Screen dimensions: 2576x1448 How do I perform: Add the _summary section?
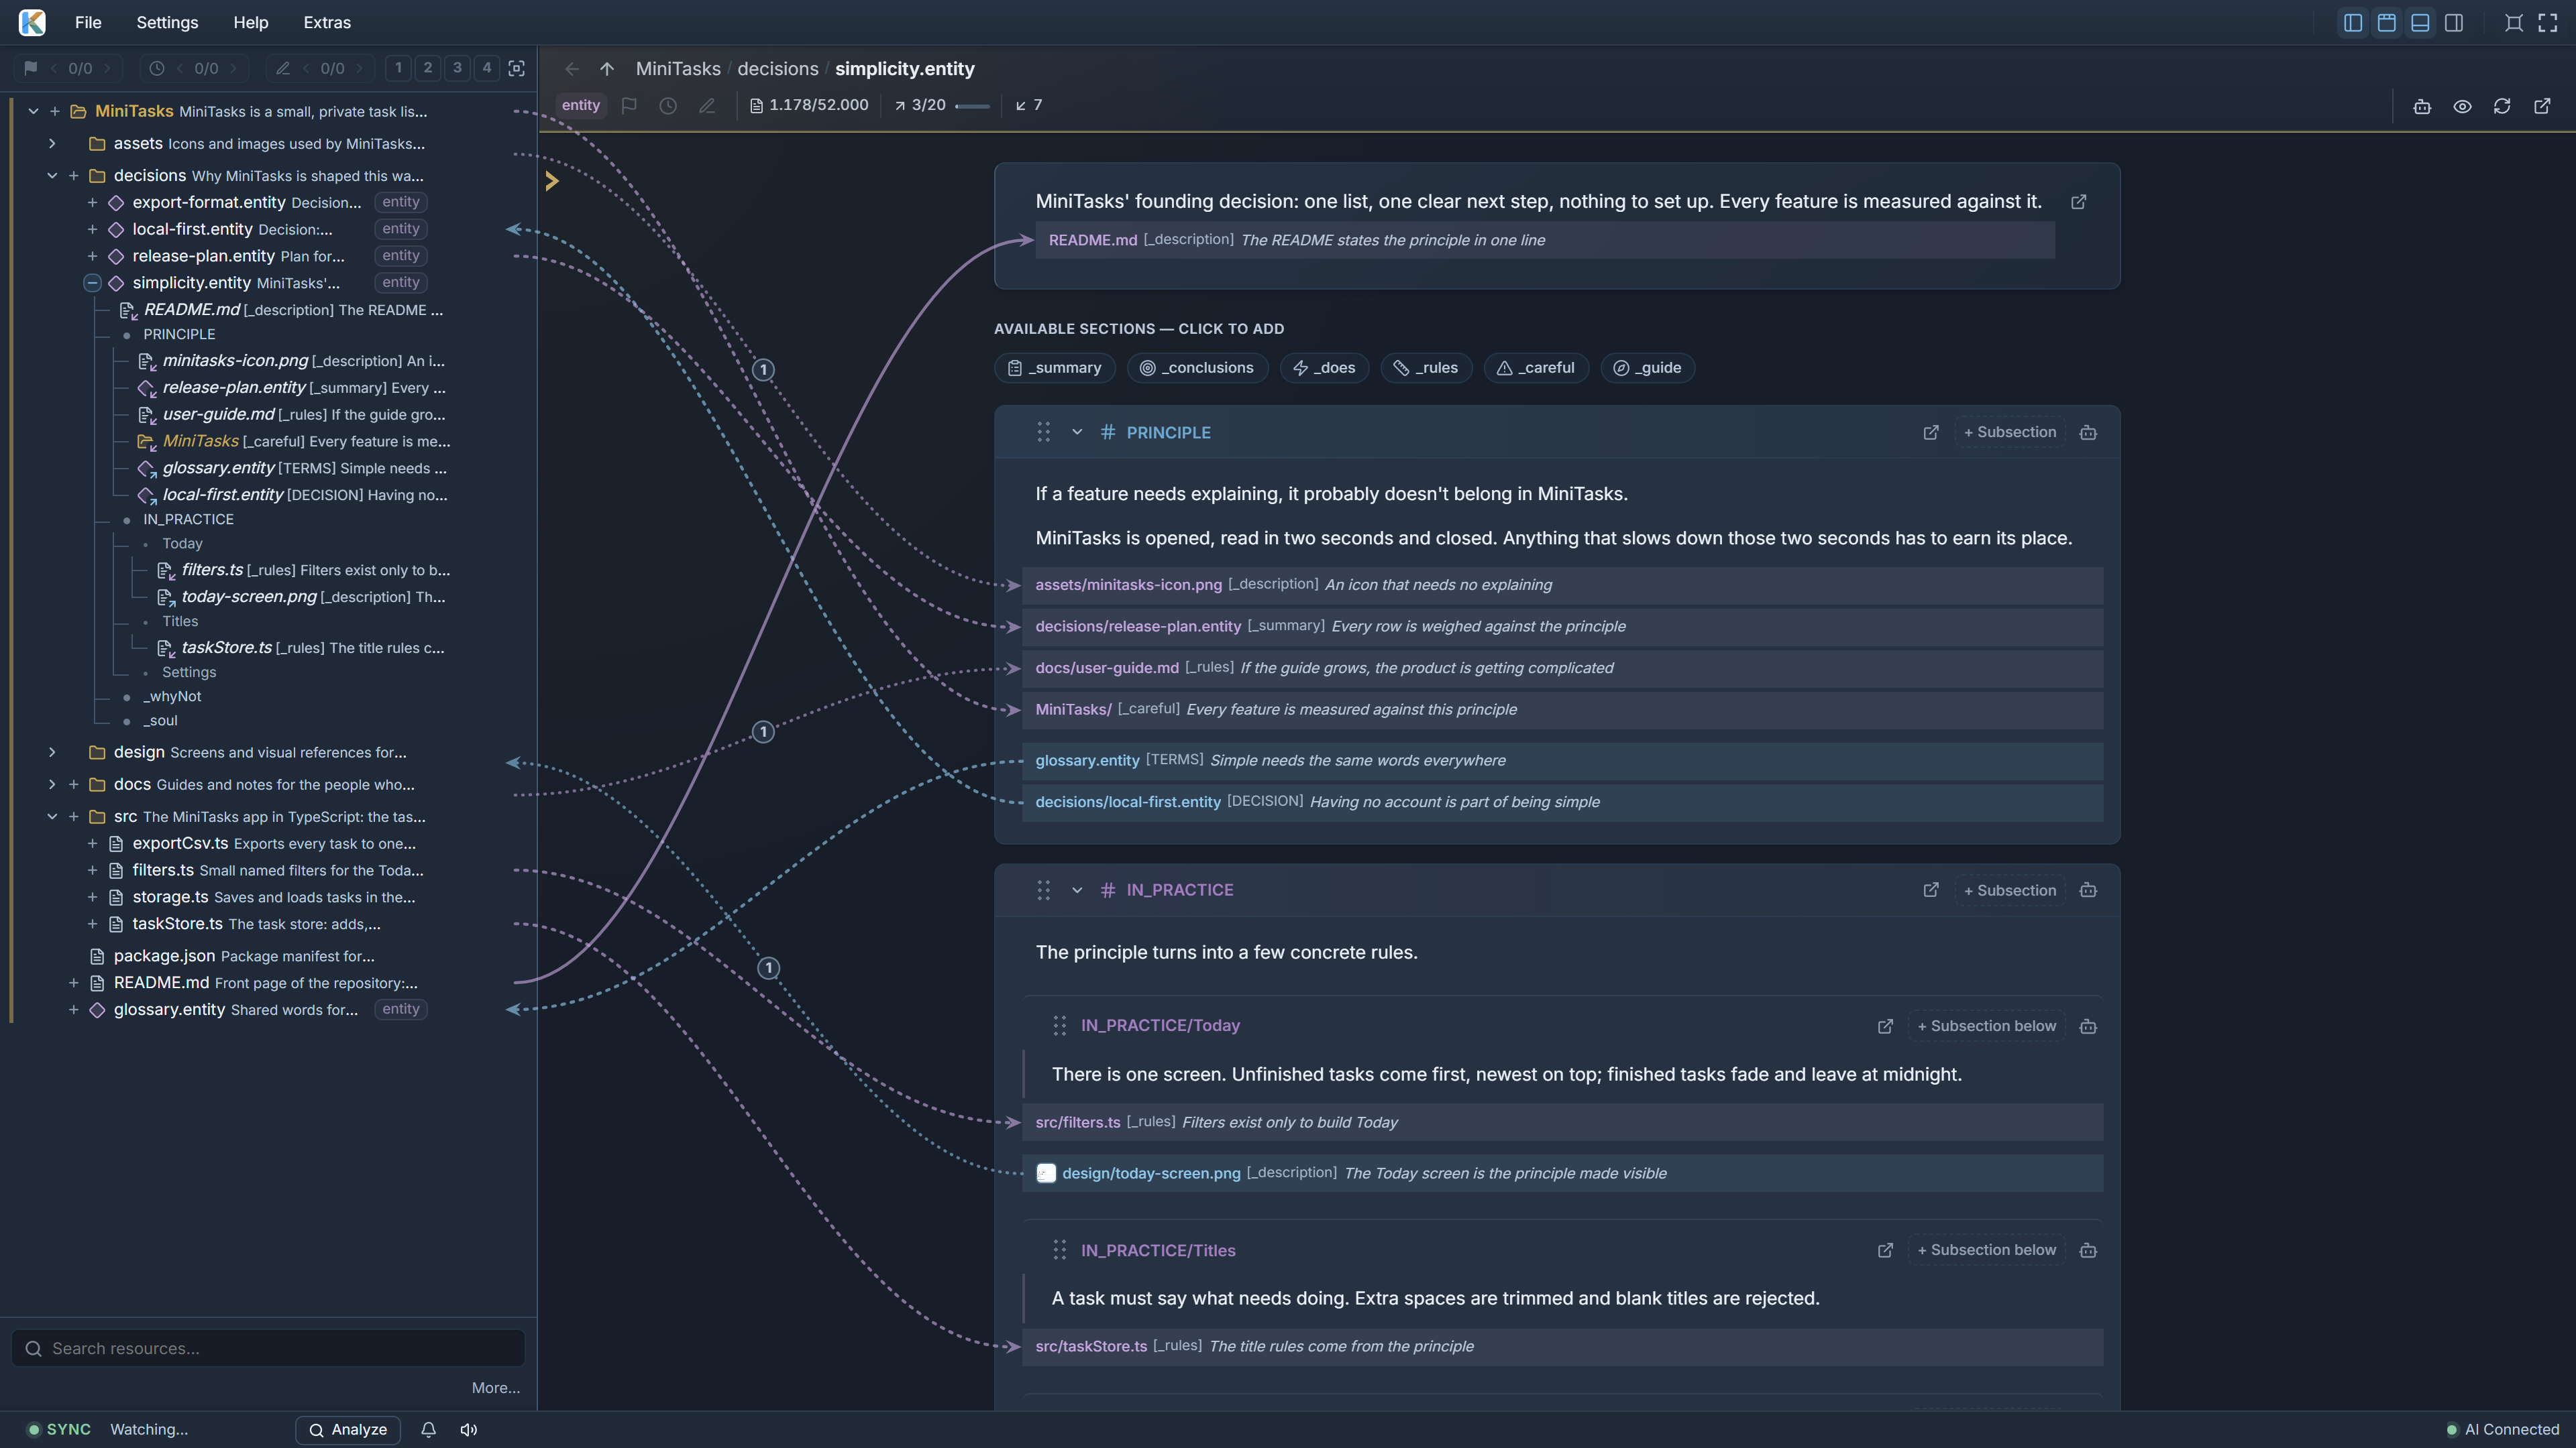click(x=1055, y=368)
